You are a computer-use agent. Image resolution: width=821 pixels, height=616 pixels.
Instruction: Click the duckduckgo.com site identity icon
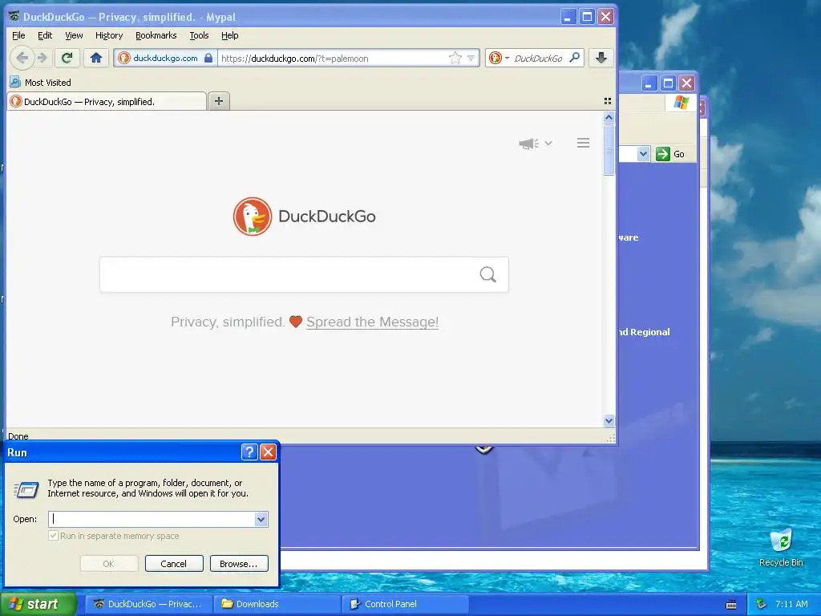click(x=124, y=58)
